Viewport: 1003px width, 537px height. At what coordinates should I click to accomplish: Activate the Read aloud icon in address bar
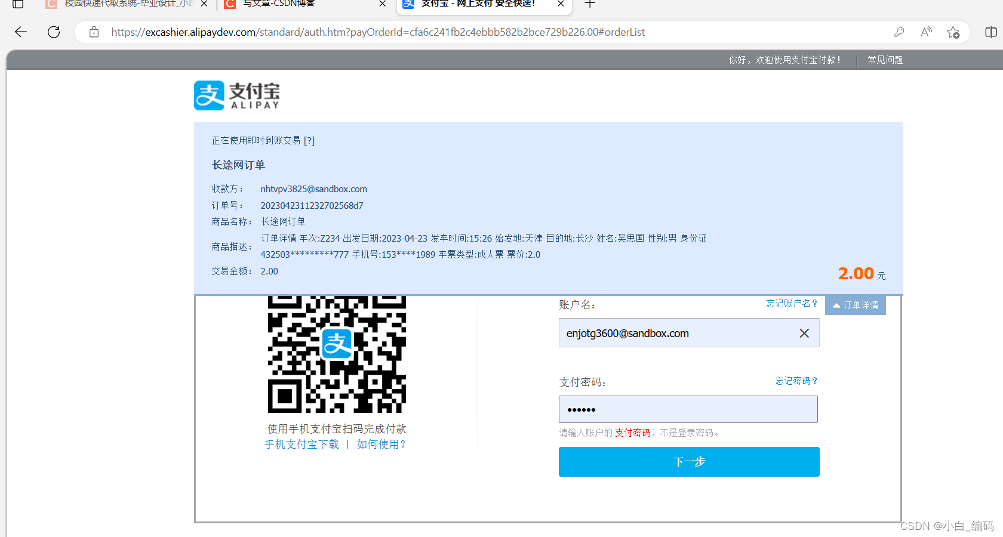(926, 32)
